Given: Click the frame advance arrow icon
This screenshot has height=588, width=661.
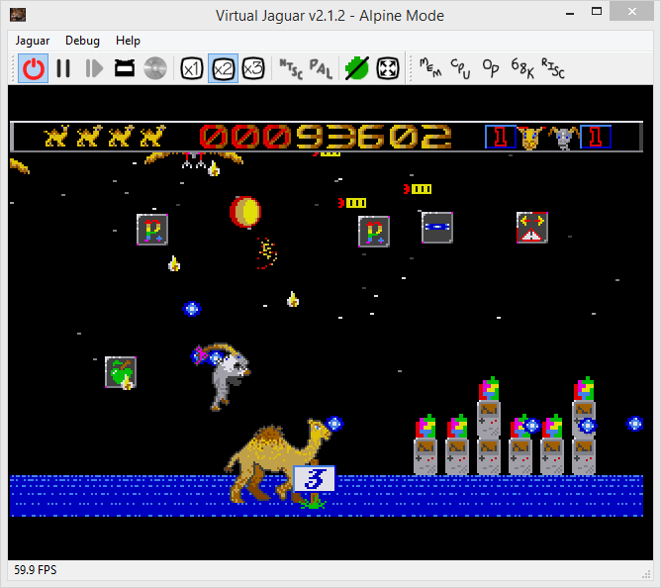Looking at the screenshot, I should (94, 68).
